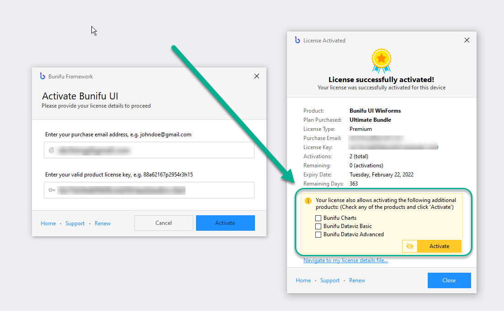Open the Home link in License Activated window
504x311 pixels.
[303, 280]
